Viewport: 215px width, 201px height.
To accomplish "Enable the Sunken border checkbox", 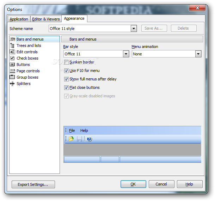I will (66, 62).
